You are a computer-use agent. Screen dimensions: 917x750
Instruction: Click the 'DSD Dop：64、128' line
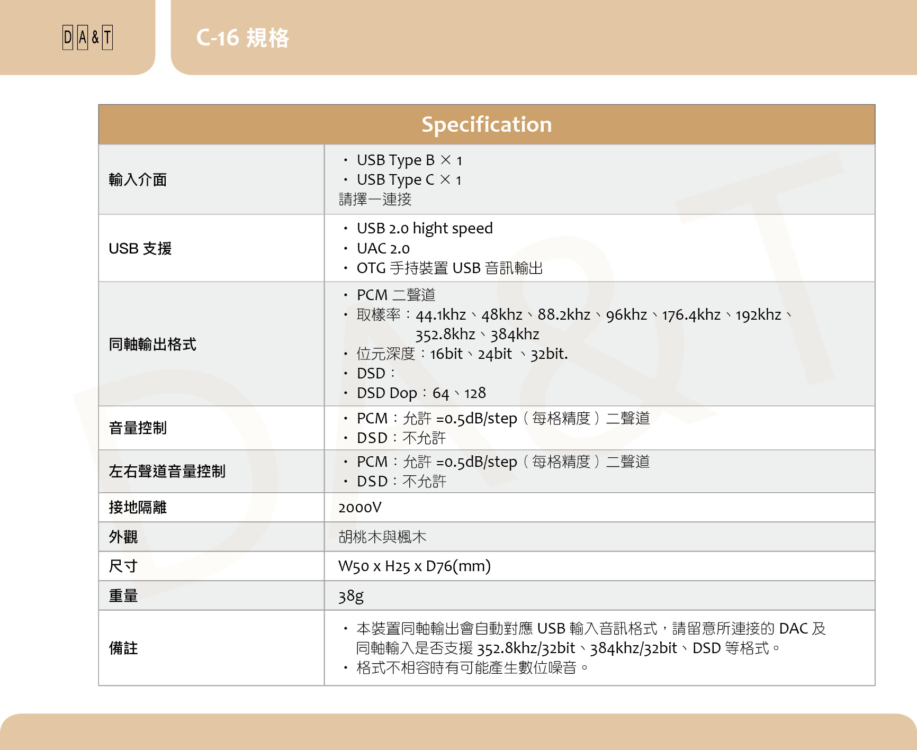pos(421,393)
